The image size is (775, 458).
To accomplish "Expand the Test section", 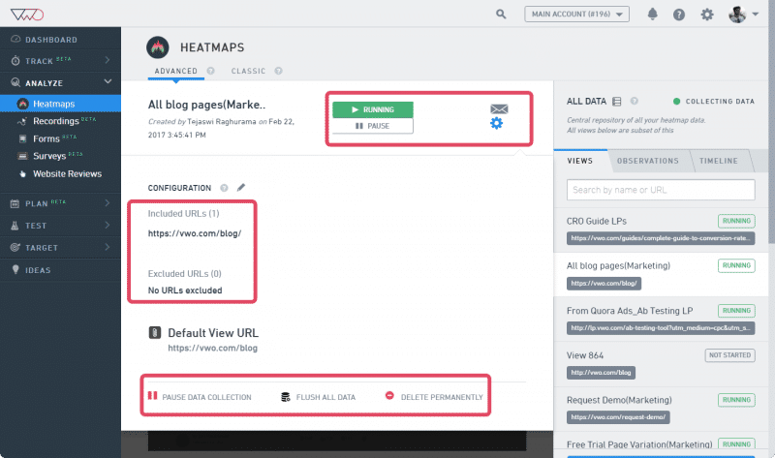I will (x=60, y=226).
